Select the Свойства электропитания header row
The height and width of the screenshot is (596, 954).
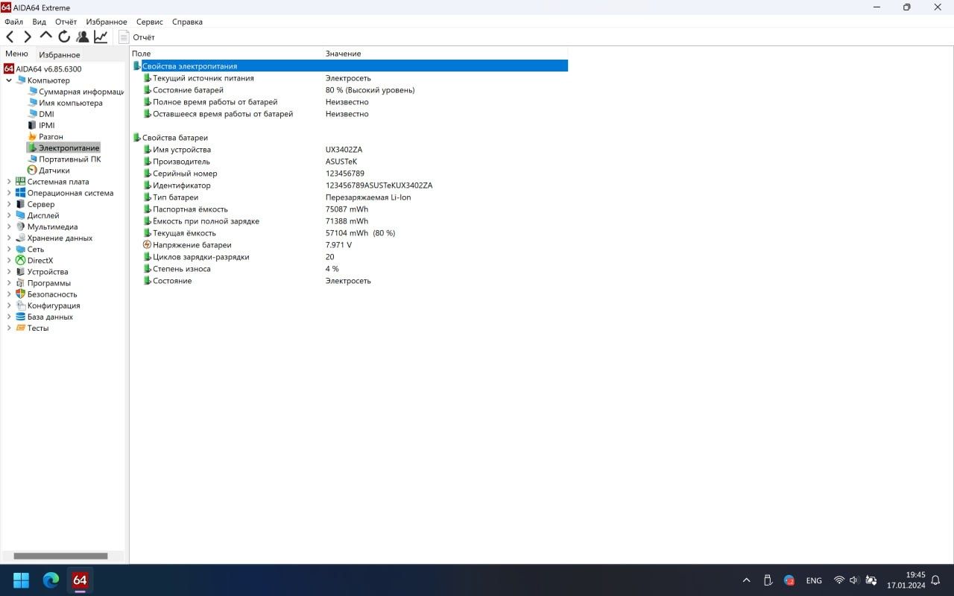[x=350, y=66]
